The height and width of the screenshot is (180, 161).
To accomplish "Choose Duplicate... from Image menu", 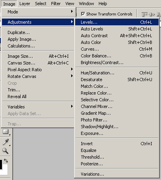I will pos(38,32).
